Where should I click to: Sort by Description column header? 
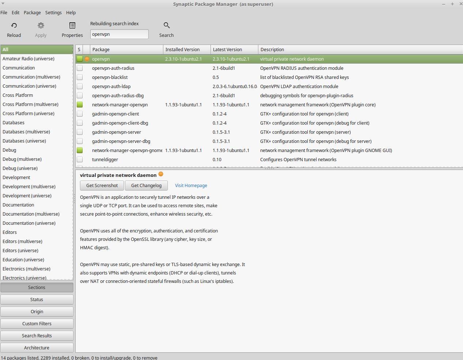coord(360,49)
